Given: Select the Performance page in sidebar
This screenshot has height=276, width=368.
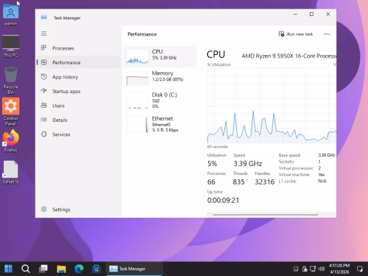Looking at the screenshot, I should point(79,62).
